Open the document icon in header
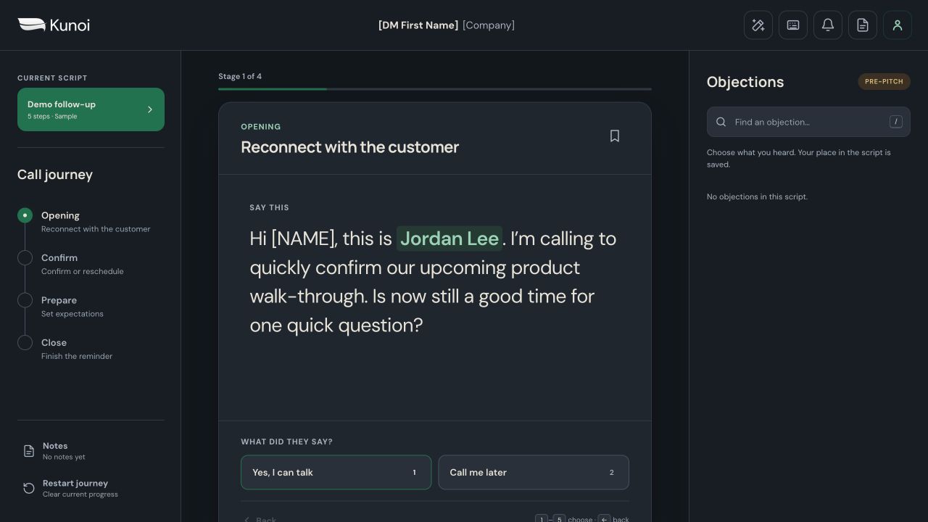Image resolution: width=928 pixels, height=522 pixels. [x=863, y=25]
